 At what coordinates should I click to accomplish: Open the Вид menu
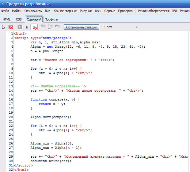coord(47,11)
